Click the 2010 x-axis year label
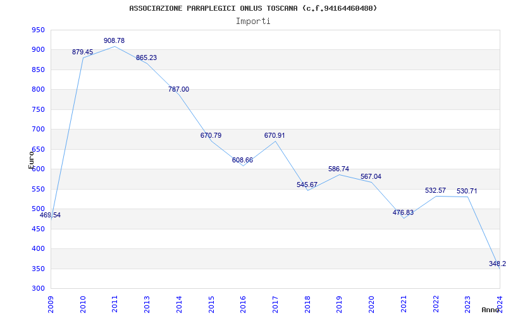 tap(83, 304)
